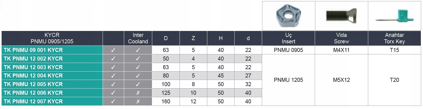
Task: Click first checkmark in TK PNMU 12 004 row
Action: (113, 76)
